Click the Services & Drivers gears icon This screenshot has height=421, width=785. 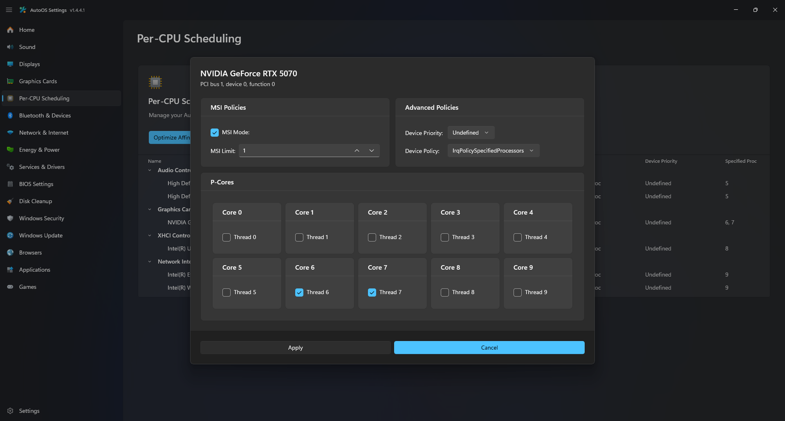pos(10,167)
